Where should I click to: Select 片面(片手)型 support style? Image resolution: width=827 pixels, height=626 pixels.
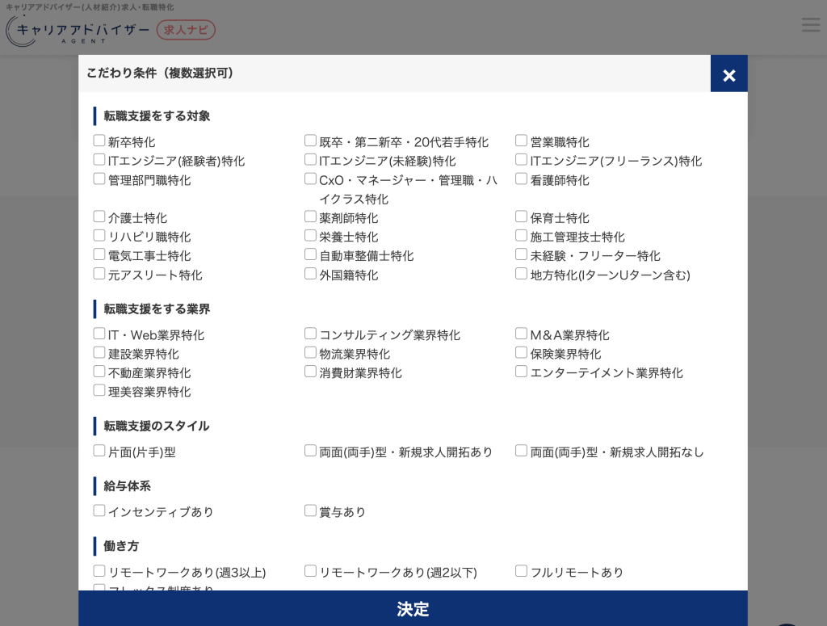pos(99,450)
